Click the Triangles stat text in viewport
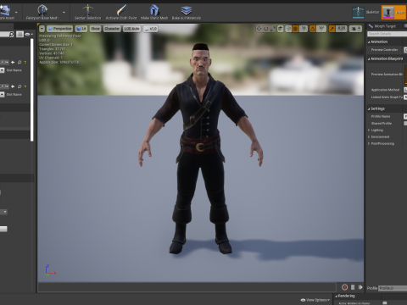 click(53, 49)
